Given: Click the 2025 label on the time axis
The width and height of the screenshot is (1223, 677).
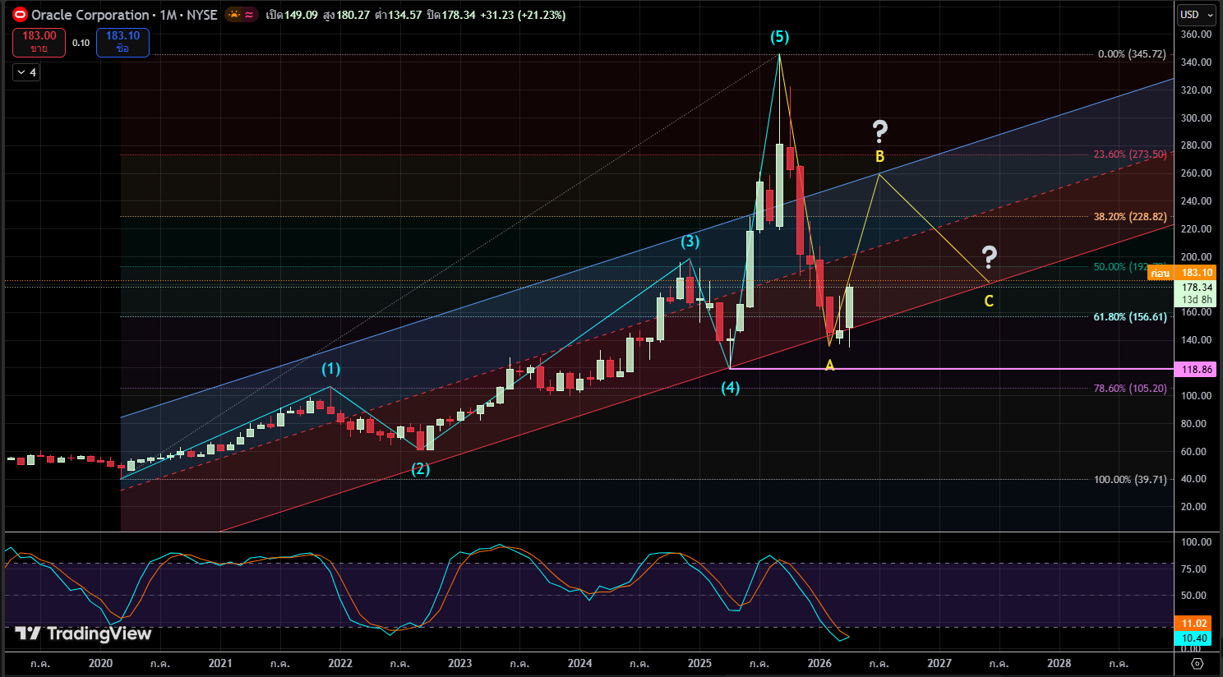Looking at the screenshot, I should click(x=699, y=663).
